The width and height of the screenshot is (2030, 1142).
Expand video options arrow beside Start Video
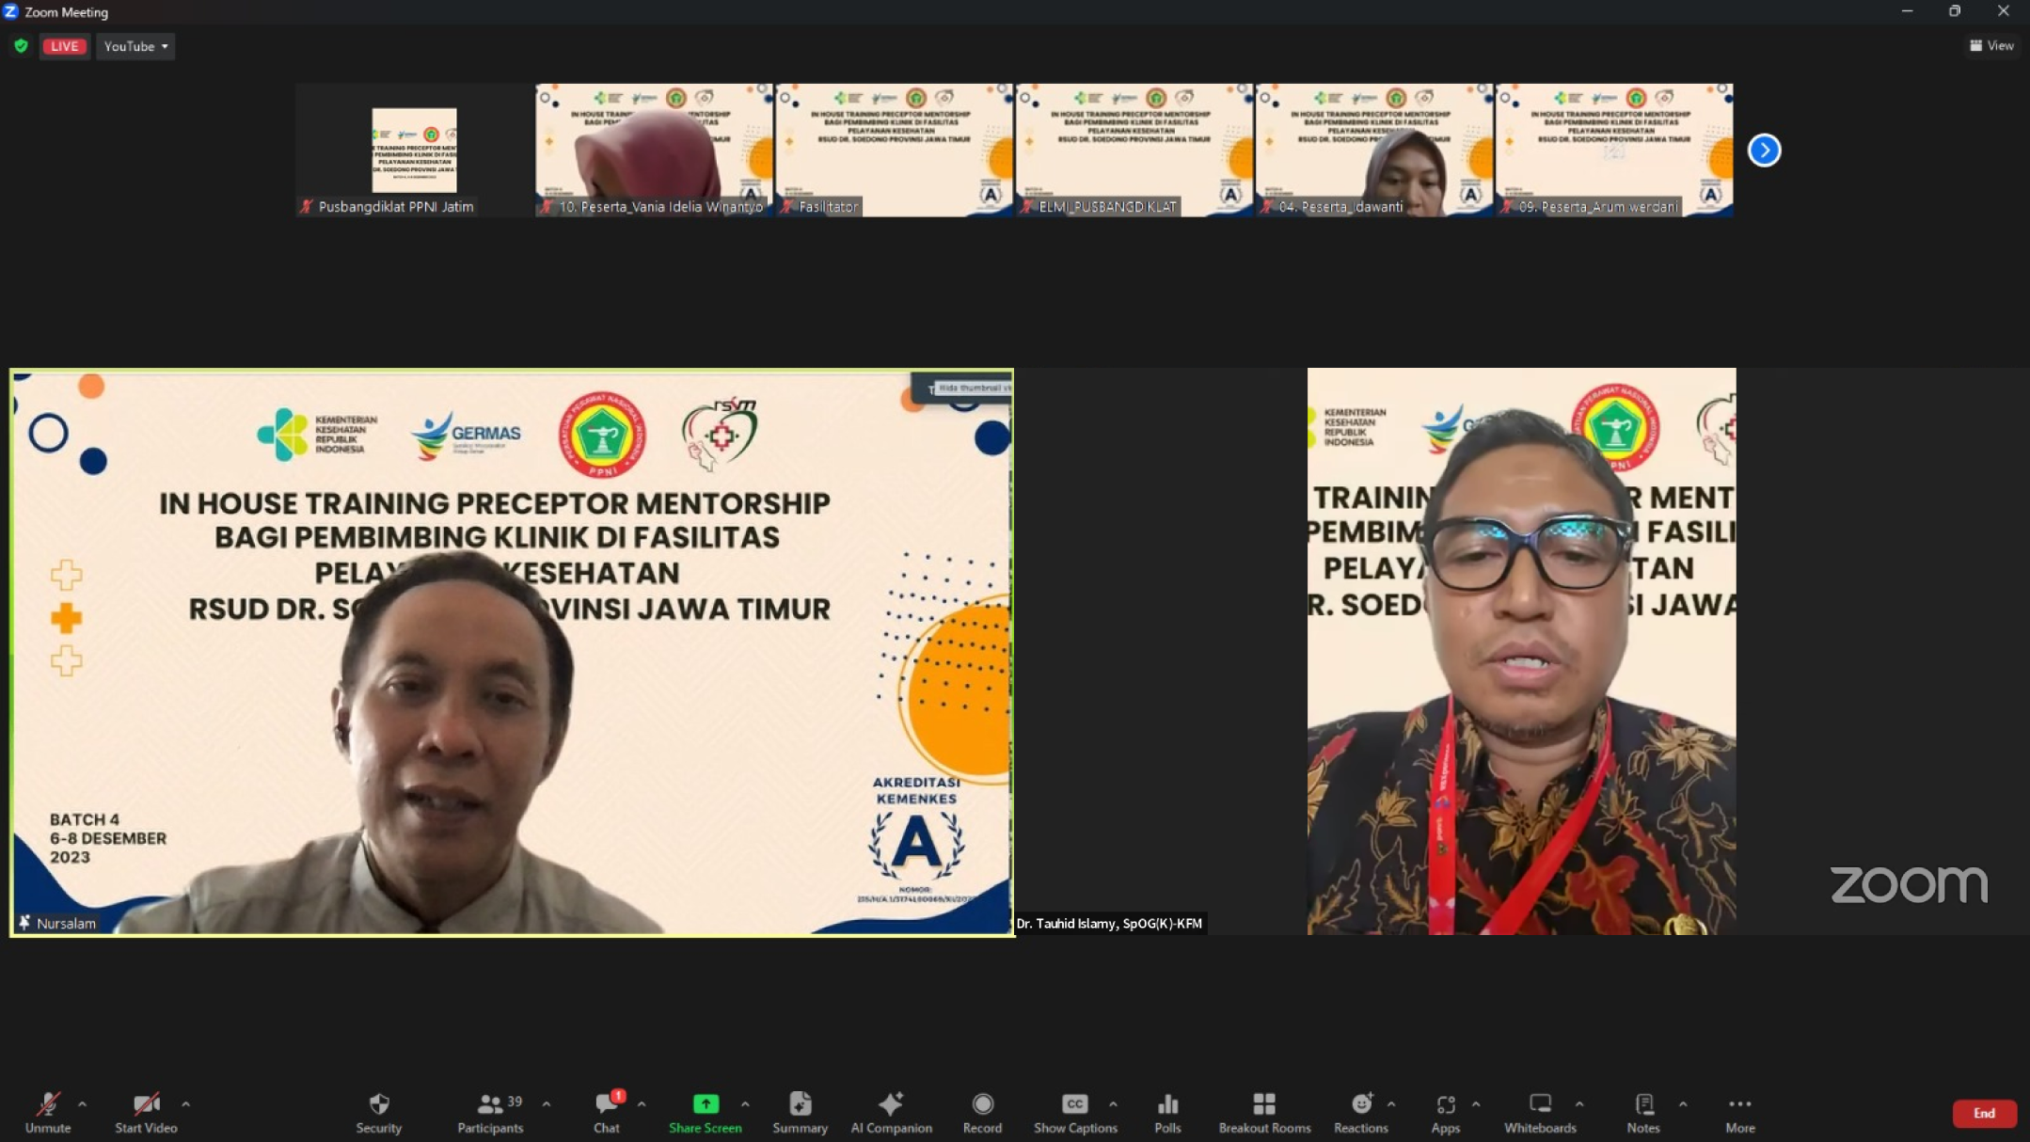coord(185,1103)
